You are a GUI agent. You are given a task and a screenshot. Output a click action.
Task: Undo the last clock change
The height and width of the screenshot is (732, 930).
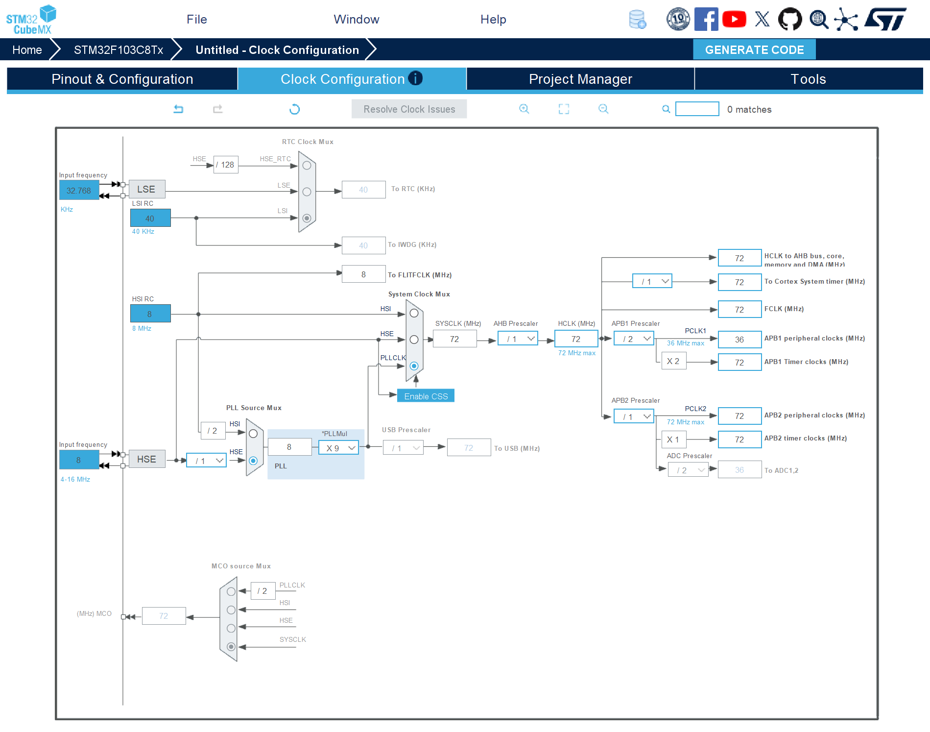pos(178,109)
